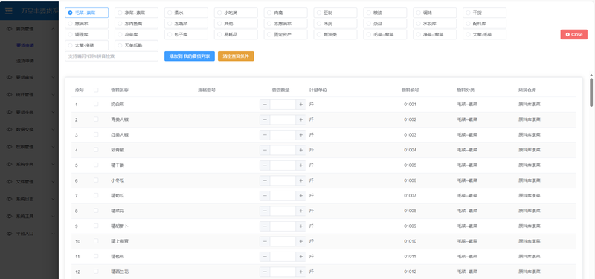
Task: Click the orange 清空查询条件 button
Action: (x=236, y=56)
